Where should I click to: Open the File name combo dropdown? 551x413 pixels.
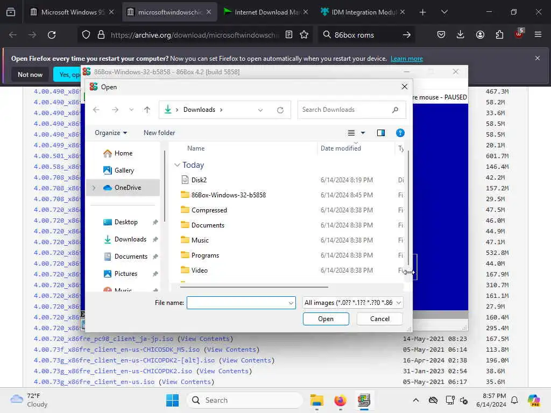coord(291,303)
